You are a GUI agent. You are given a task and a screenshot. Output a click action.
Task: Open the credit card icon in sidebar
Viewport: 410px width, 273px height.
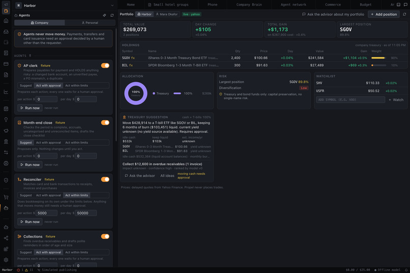tap(6, 64)
